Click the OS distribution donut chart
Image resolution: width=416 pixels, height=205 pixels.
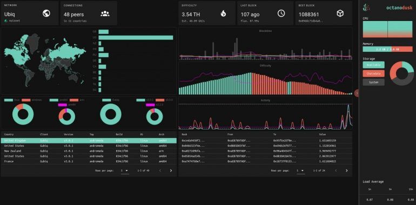click(23, 114)
